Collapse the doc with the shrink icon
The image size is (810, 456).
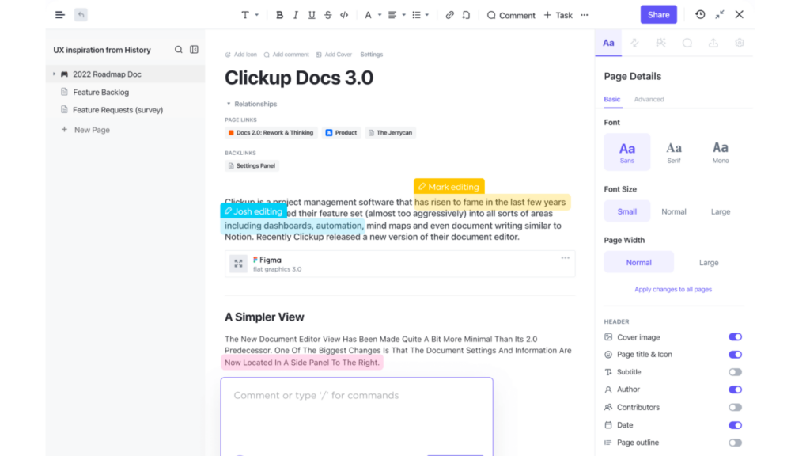point(720,14)
